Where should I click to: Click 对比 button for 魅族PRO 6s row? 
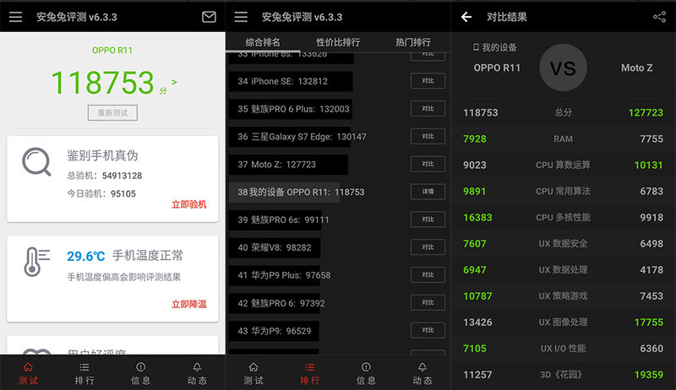[428, 219]
